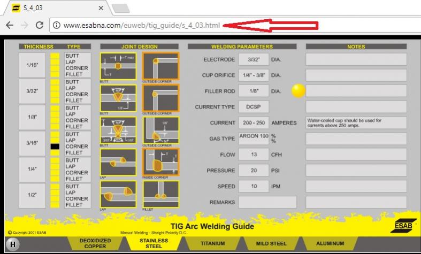Reload the page with the refresh icon
The height and width of the screenshot is (254, 421).
click(39, 25)
